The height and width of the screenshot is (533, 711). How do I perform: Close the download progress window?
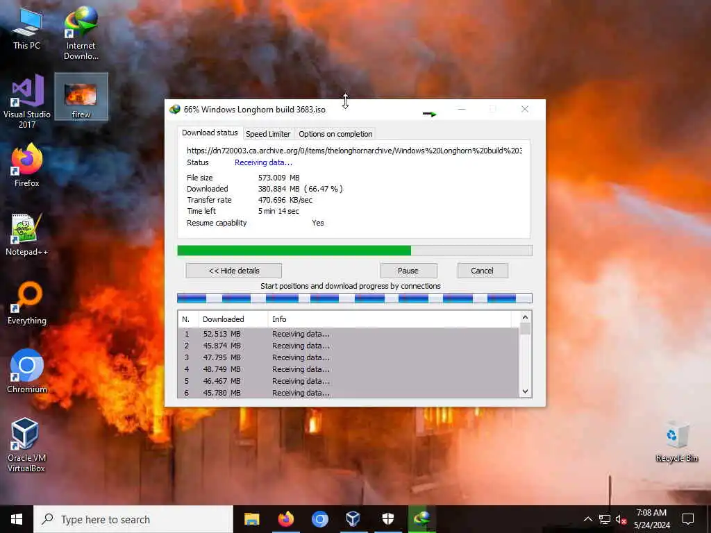[x=525, y=109]
